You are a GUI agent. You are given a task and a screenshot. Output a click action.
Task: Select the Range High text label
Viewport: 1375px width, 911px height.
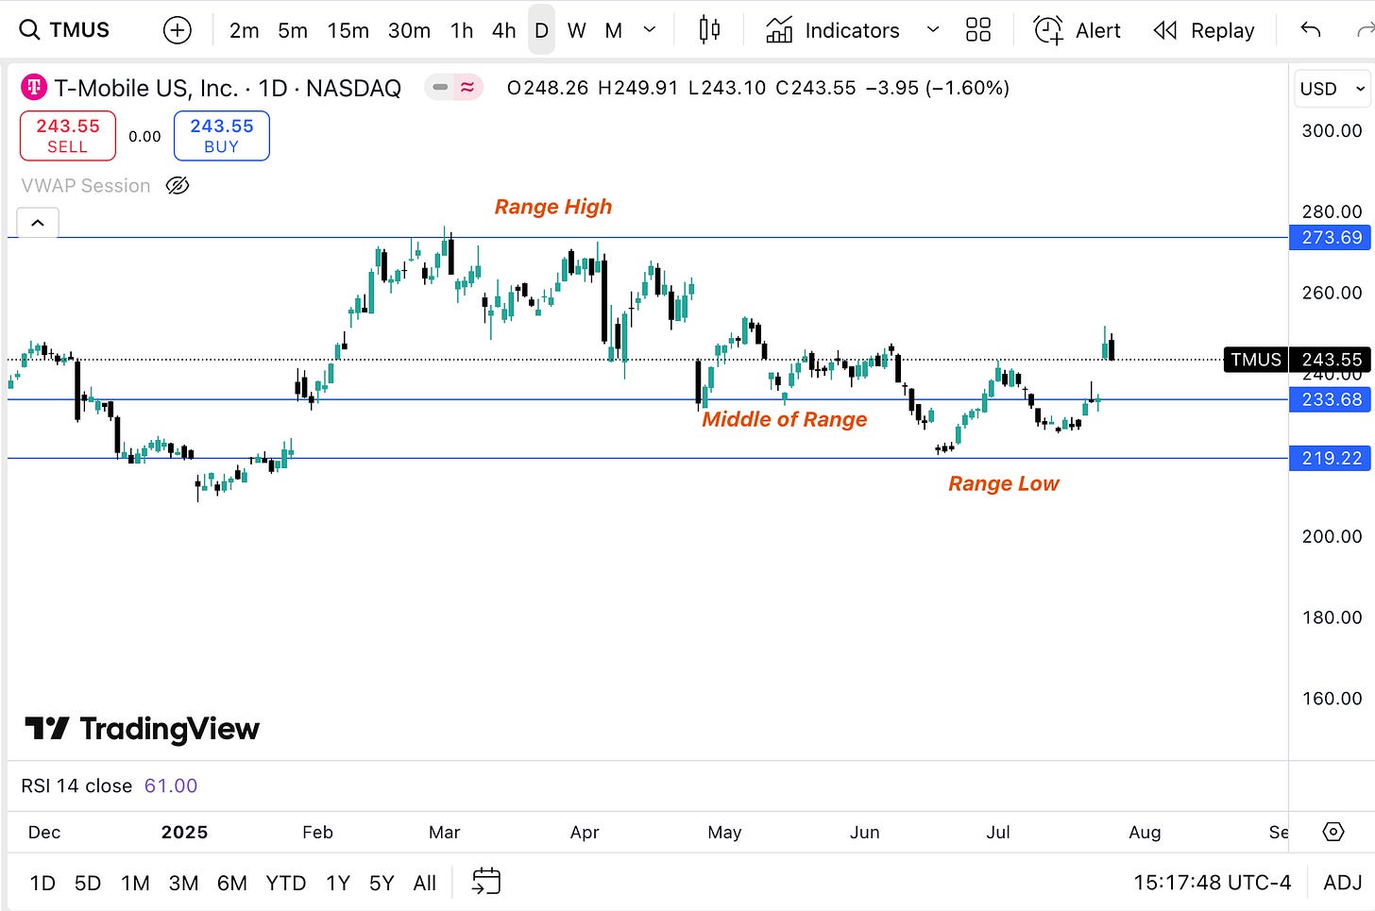[x=553, y=207]
